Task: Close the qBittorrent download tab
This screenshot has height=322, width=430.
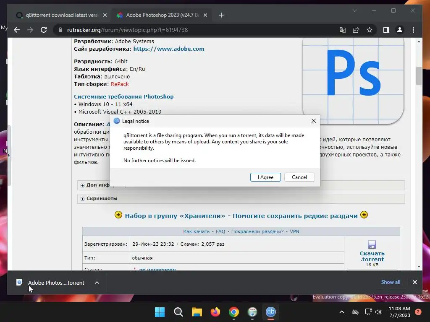Action: click(x=105, y=15)
